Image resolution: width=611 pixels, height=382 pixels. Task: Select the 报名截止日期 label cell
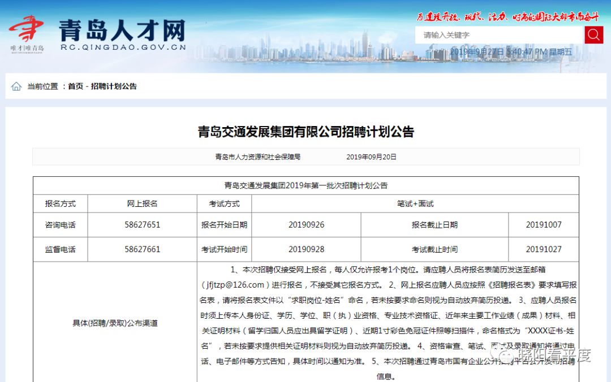click(x=435, y=225)
